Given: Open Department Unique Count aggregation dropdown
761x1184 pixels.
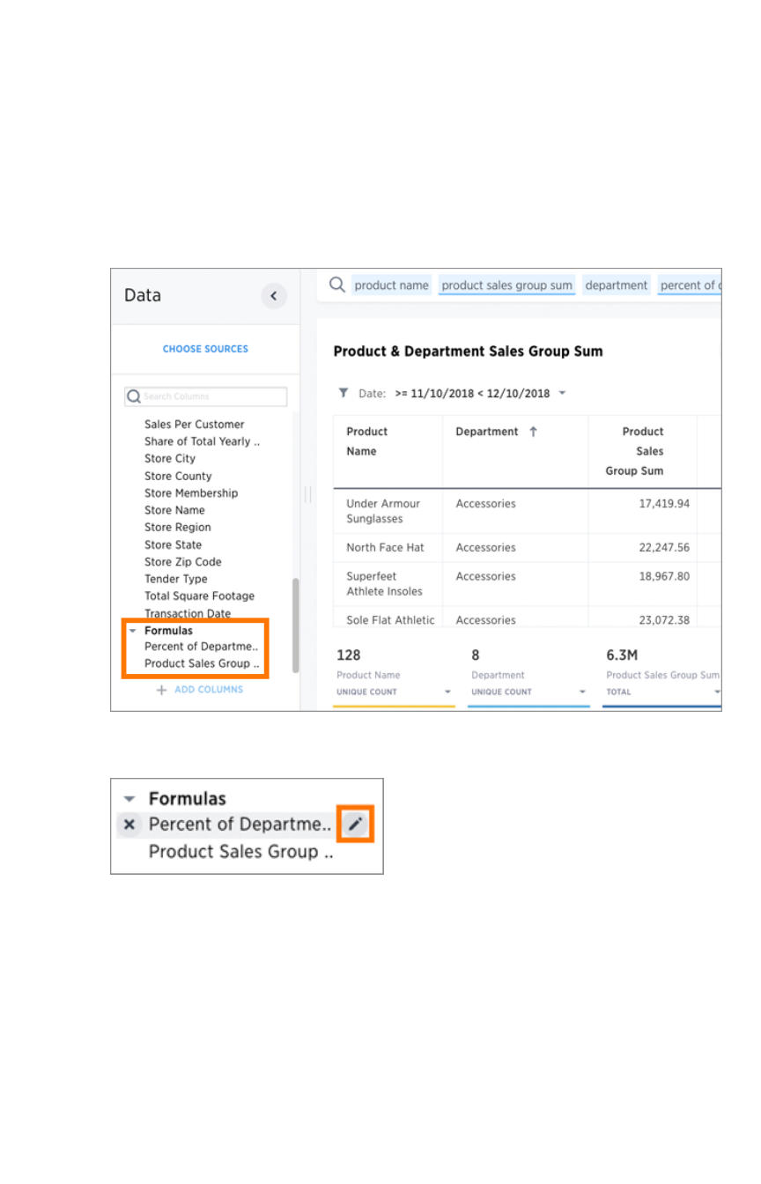Looking at the screenshot, I should [x=582, y=692].
